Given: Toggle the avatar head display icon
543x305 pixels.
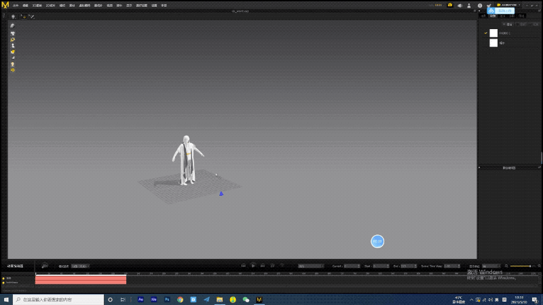Looking at the screenshot, I should [x=12, y=64].
